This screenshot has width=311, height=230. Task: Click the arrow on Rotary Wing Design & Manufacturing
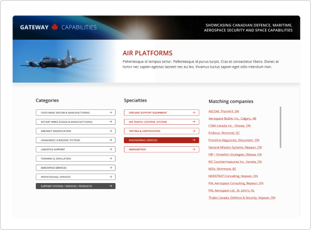111,122
